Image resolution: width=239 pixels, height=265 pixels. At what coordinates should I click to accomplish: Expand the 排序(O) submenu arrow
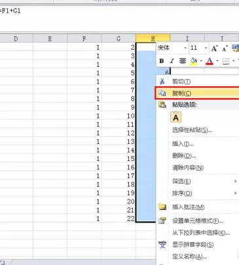235,193
